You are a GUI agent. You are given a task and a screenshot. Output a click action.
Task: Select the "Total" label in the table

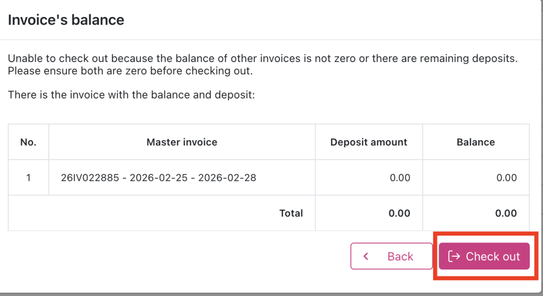[291, 213]
